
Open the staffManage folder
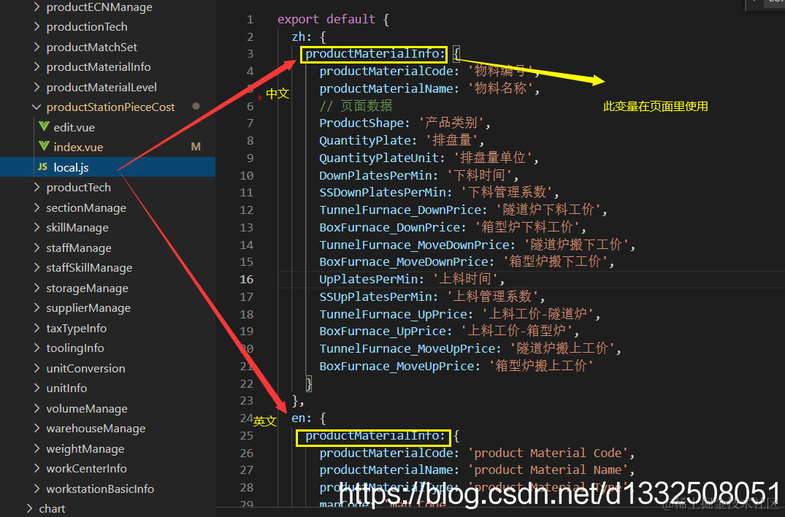[79, 248]
